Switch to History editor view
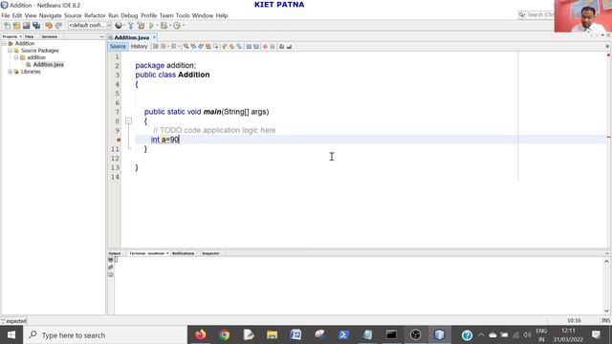The image size is (612, 344). coord(139,47)
